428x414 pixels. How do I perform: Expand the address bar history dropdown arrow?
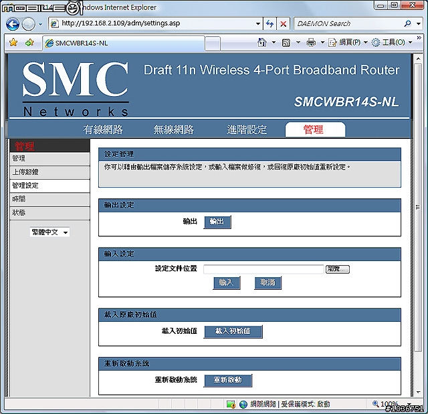click(258, 24)
